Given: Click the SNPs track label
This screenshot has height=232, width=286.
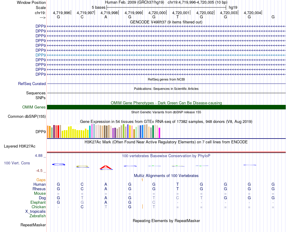Looking at the screenshot, I should tap(41, 98).
